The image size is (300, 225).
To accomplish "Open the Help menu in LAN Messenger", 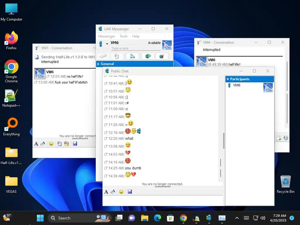I will tap(136, 36).
